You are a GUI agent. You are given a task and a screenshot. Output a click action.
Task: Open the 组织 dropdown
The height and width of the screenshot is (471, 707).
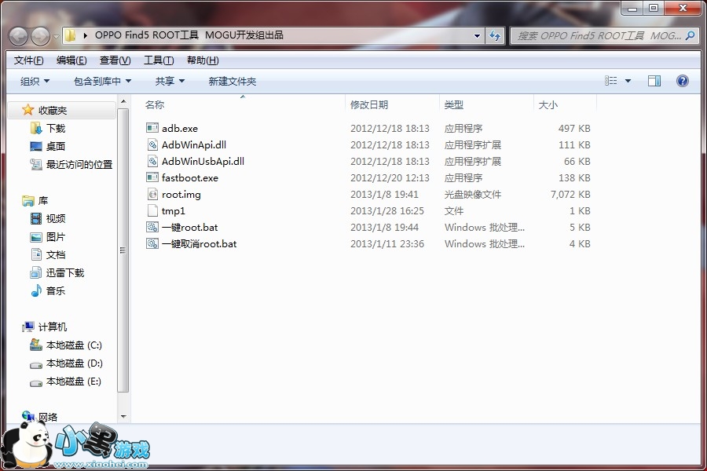[35, 81]
